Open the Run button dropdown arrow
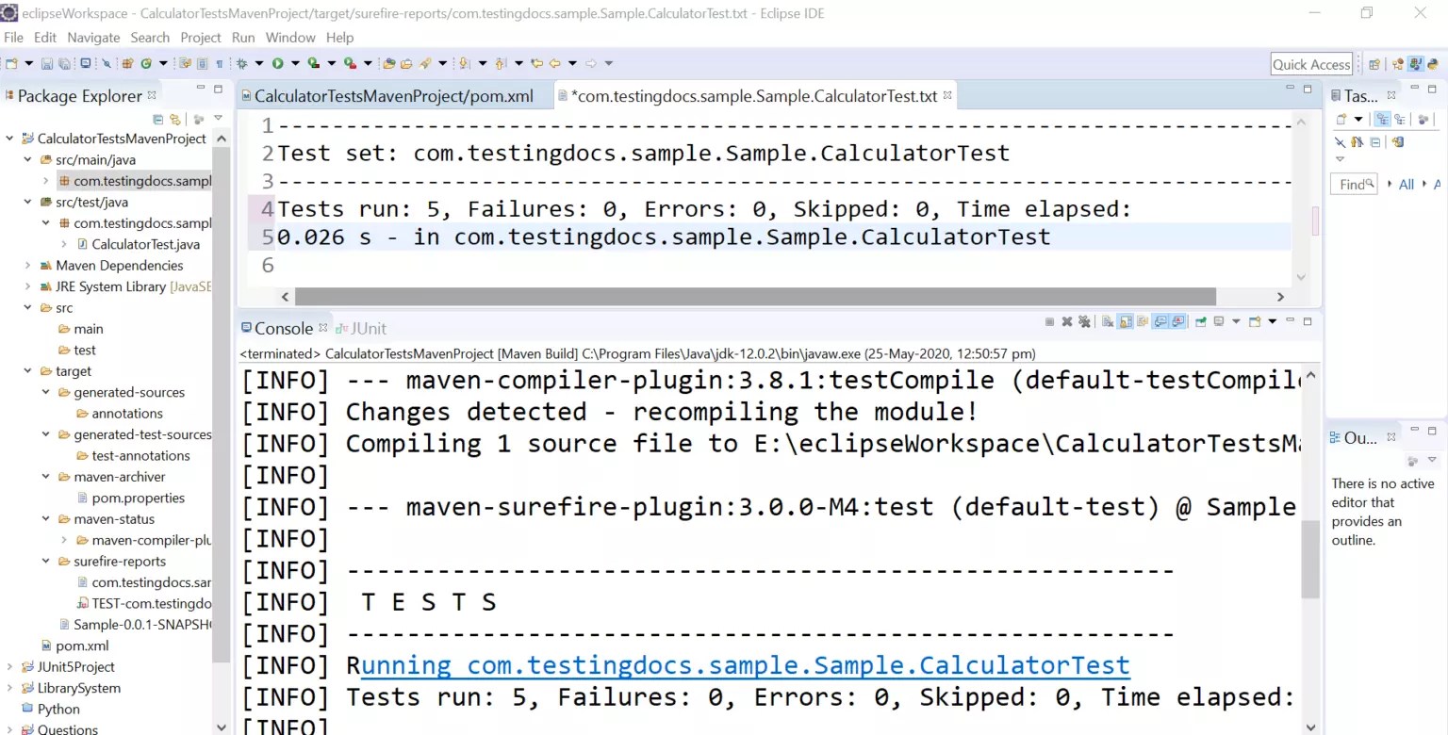 294,63
